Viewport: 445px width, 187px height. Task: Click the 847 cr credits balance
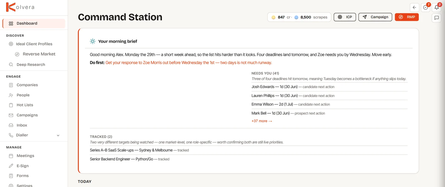(x=281, y=17)
